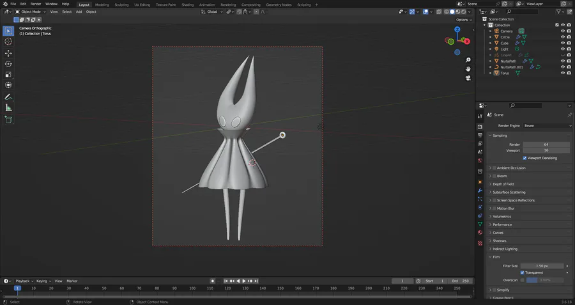Hide the Torus object in viewport

point(562,73)
